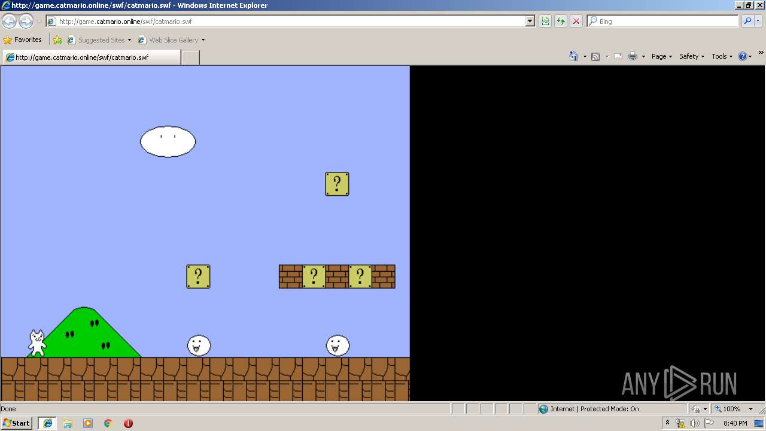Click the lone question block near the hill
Screen dimensions: 766x431
click(198, 277)
